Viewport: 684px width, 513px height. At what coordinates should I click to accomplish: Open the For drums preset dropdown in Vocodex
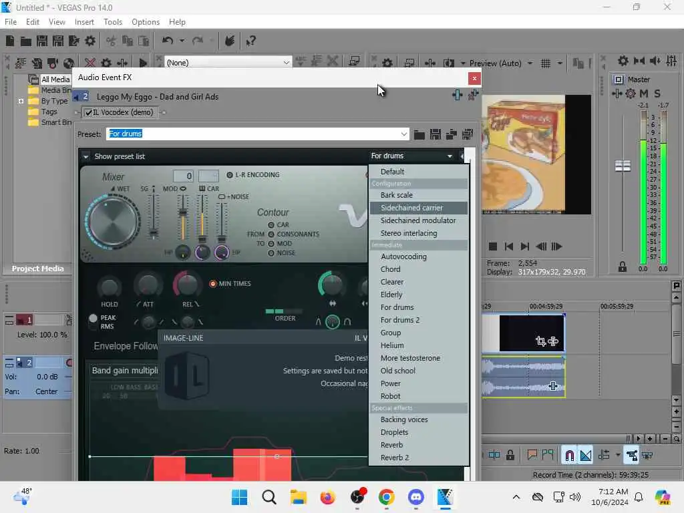coord(450,156)
